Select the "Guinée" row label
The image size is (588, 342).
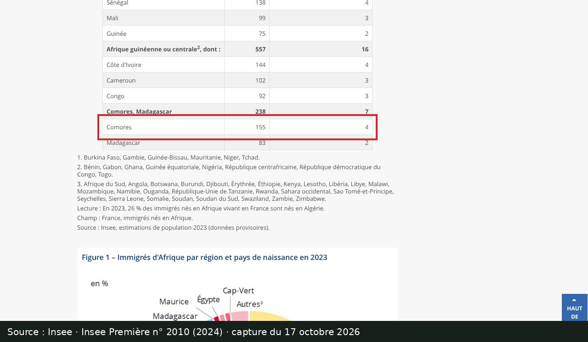(x=116, y=33)
